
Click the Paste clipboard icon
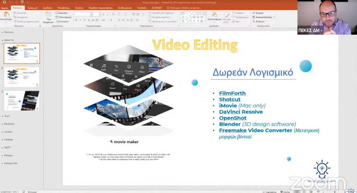(x=6, y=16)
